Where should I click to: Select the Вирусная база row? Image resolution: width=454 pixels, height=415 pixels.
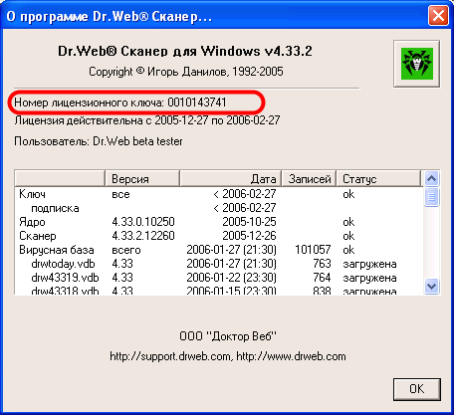click(219, 250)
